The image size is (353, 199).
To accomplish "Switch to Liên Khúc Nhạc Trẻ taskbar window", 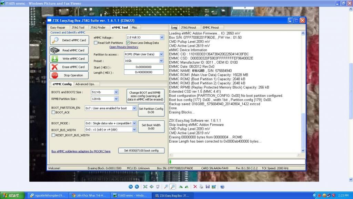I will 89,196.
